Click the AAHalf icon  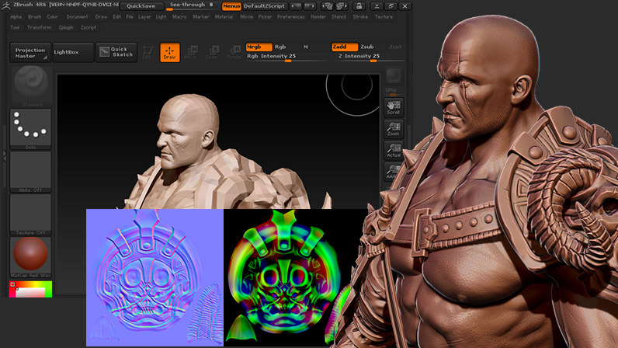[x=394, y=171]
